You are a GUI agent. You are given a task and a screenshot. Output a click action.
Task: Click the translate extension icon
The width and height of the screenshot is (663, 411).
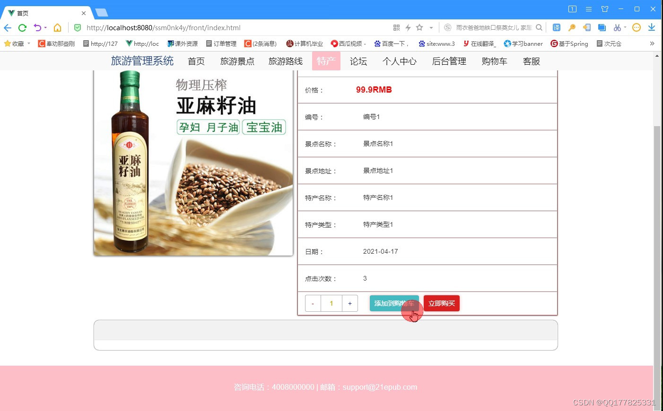(x=557, y=27)
